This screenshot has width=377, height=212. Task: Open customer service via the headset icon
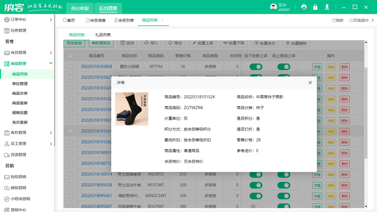pyautogui.click(x=304, y=7)
